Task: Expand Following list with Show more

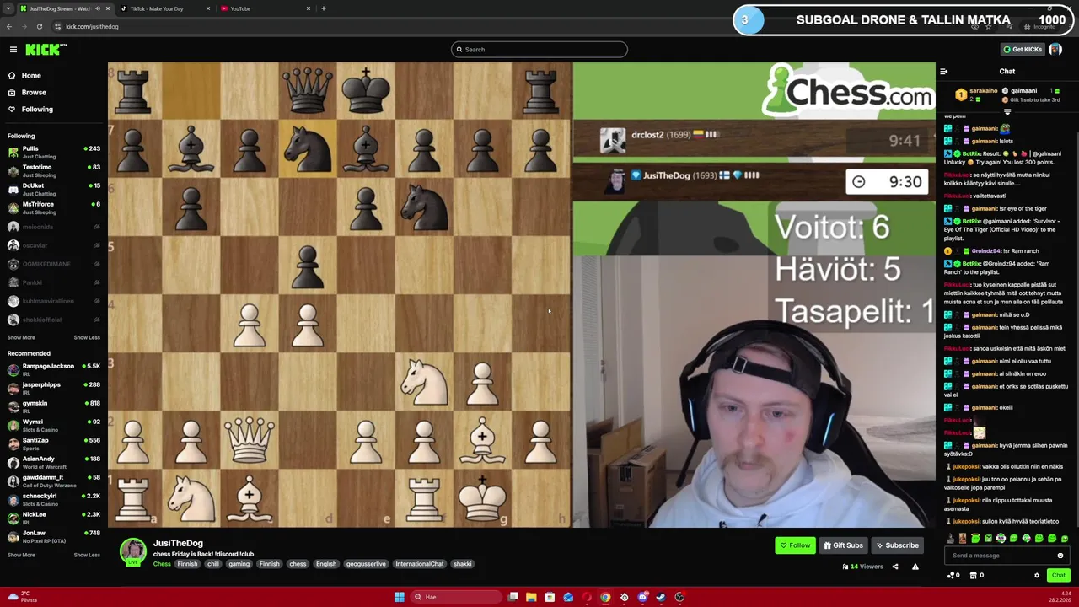Action: [x=21, y=337]
